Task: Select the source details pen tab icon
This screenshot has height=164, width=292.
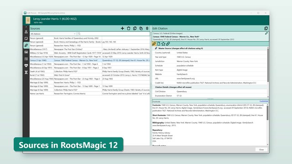Action: click(x=154, y=44)
